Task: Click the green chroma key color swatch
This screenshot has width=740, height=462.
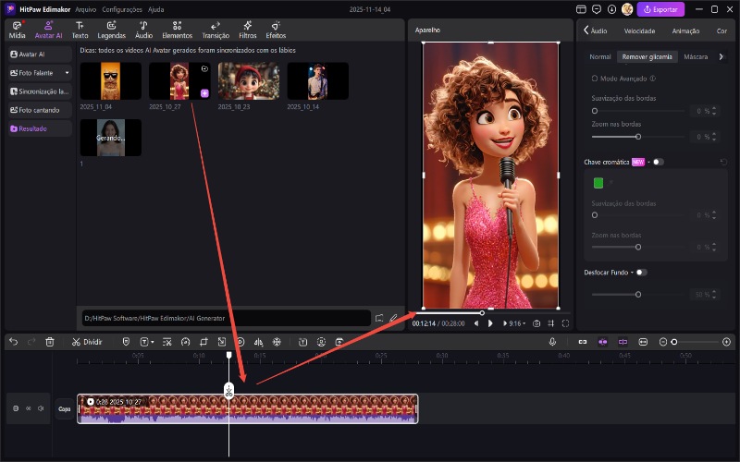Action: (x=598, y=183)
